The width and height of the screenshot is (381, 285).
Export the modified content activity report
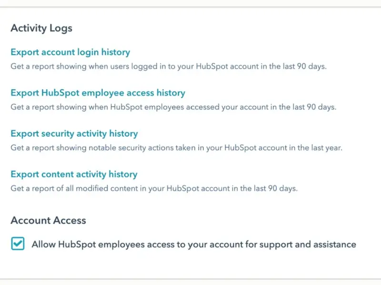pos(74,174)
